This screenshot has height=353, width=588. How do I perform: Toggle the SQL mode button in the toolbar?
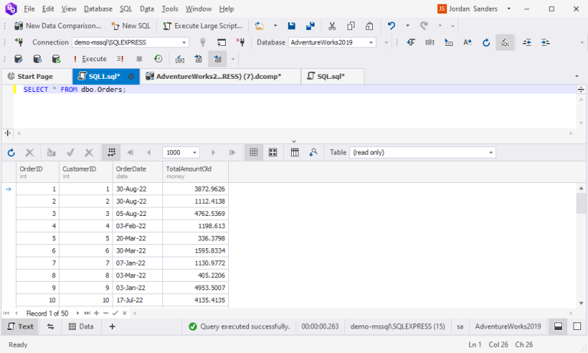[505, 43]
